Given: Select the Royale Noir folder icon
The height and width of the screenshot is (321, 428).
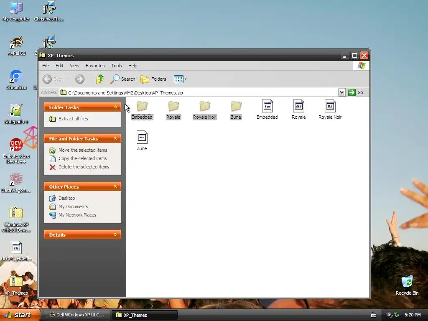Looking at the screenshot, I should point(205,106).
